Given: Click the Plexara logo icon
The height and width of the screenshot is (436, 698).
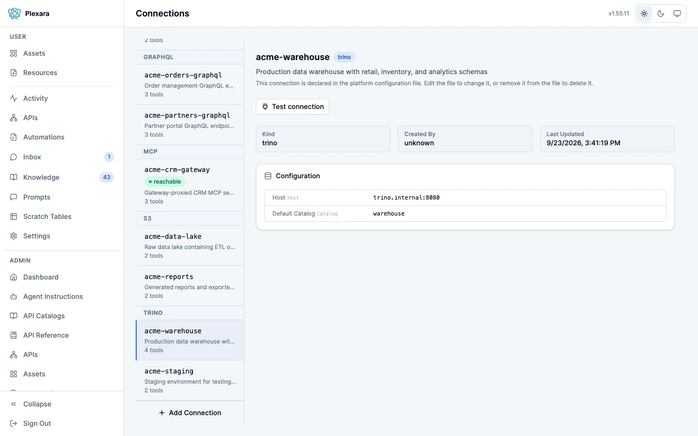Looking at the screenshot, I should coord(15,14).
